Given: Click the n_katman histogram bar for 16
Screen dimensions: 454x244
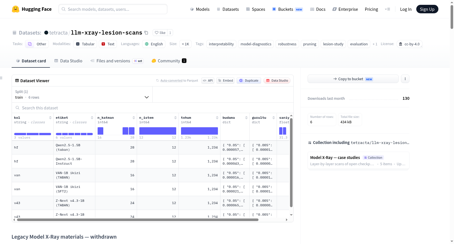Looking at the screenshot, I should (x=100, y=131).
